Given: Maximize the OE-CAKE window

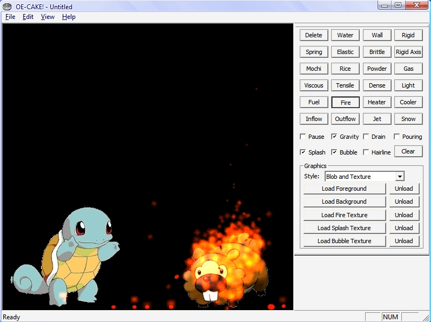Looking at the screenshot, I should pyautogui.click(x=398, y=5).
